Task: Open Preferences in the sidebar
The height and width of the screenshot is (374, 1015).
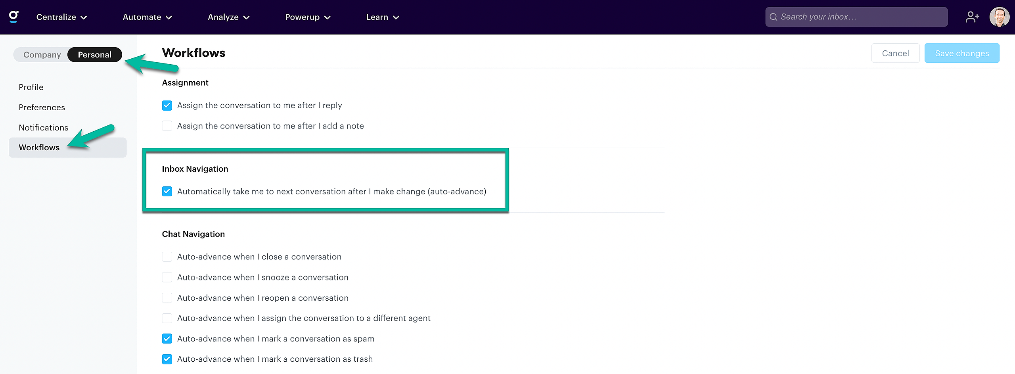Action: pyautogui.click(x=42, y=107)
